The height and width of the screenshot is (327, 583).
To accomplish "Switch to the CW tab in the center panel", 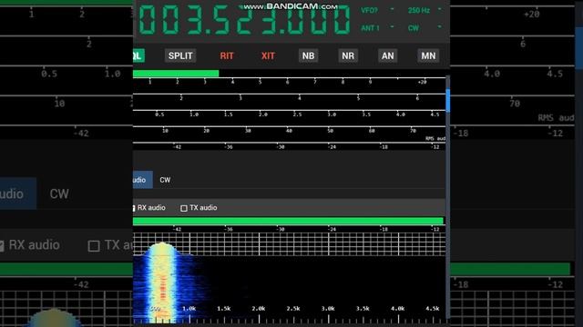I will tap(165, 180).
